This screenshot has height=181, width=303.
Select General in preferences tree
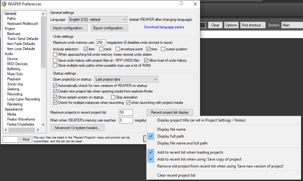pos(10,13)
